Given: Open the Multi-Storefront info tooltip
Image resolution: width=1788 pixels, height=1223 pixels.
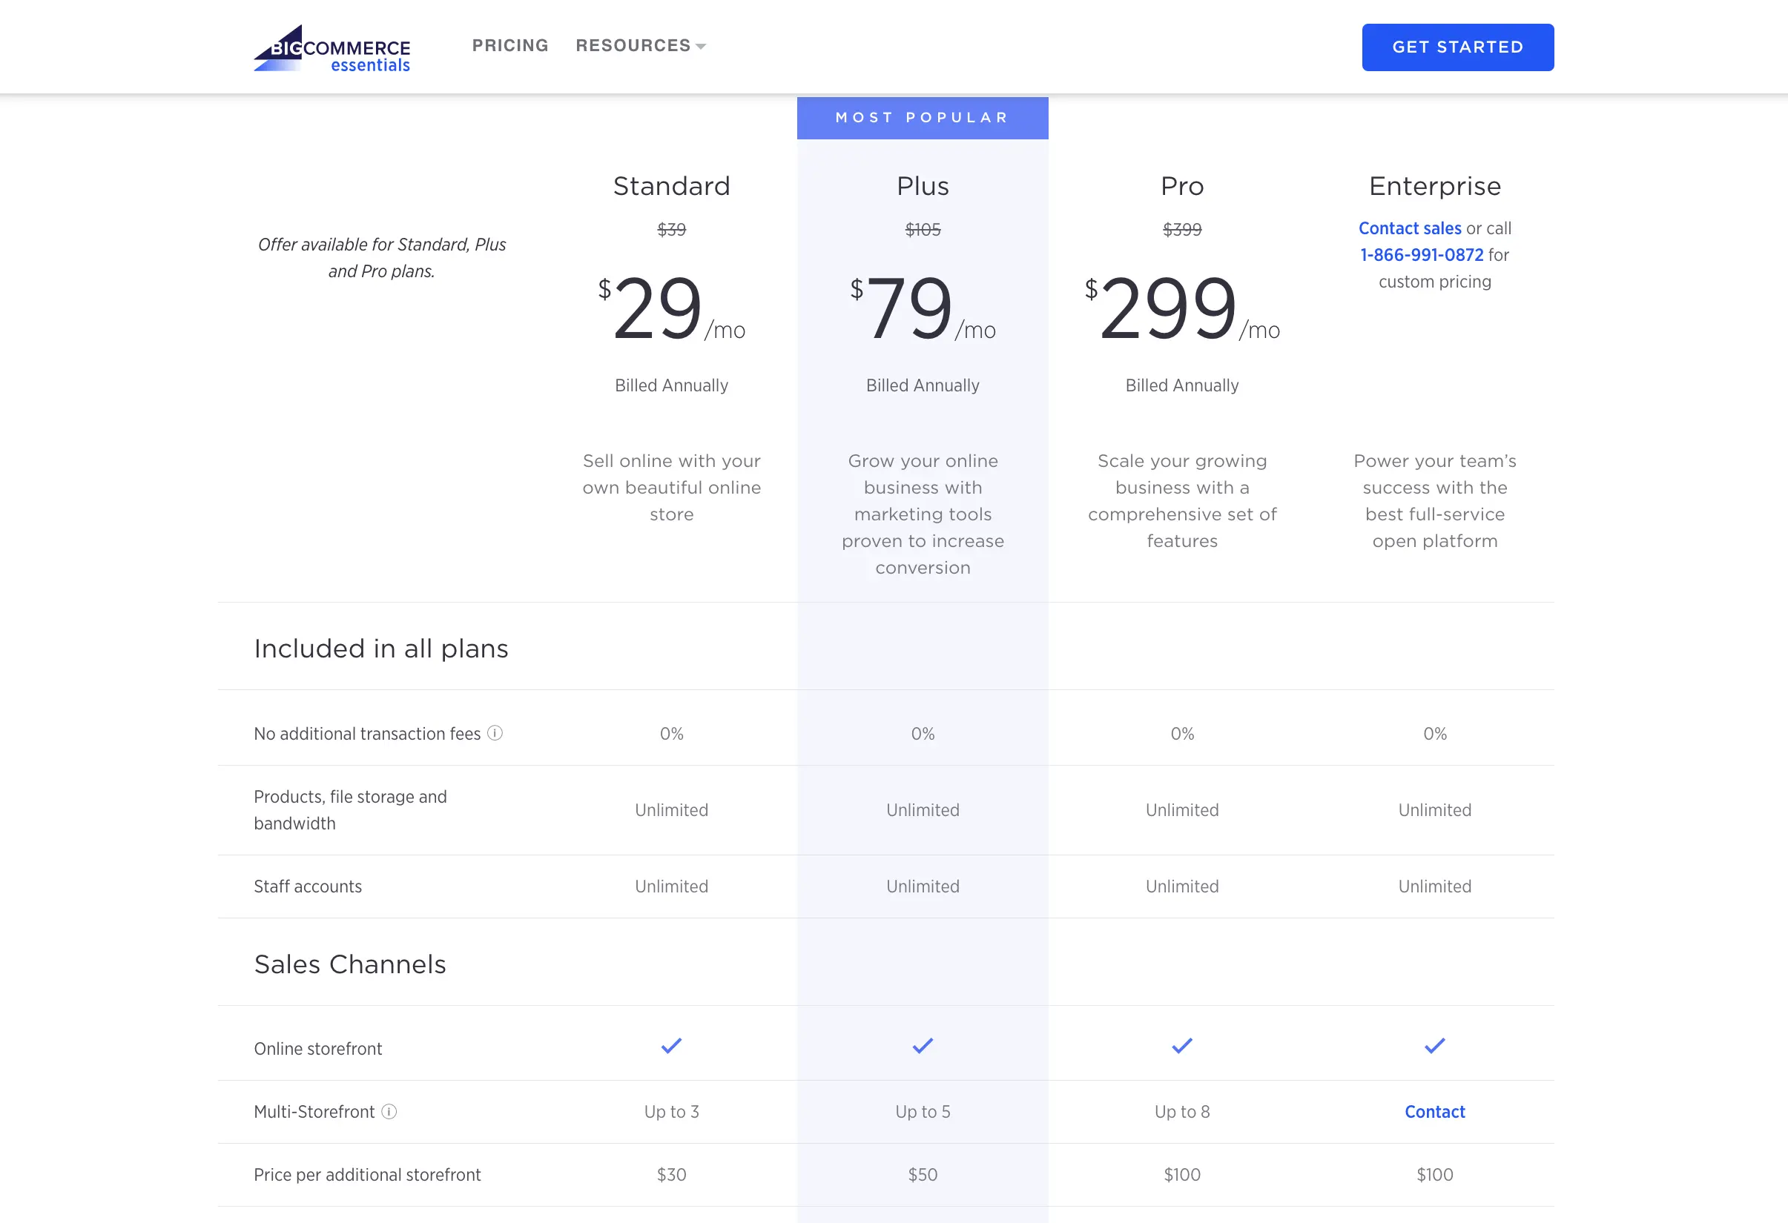Looking at the screenshot, I should pyautogui.click(x=389, y=1113).
